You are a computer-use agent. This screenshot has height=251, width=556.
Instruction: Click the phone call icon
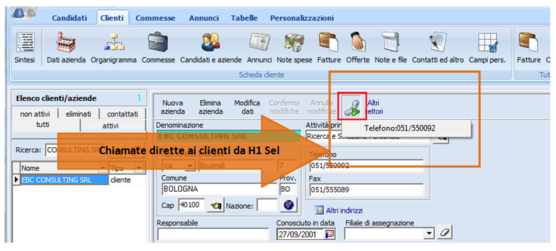coord(352,107)
